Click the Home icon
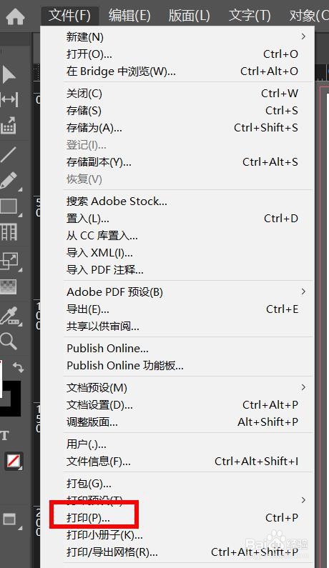Viewport: 329px width, 568px height. pyautogui.click(x=15, y=16)
